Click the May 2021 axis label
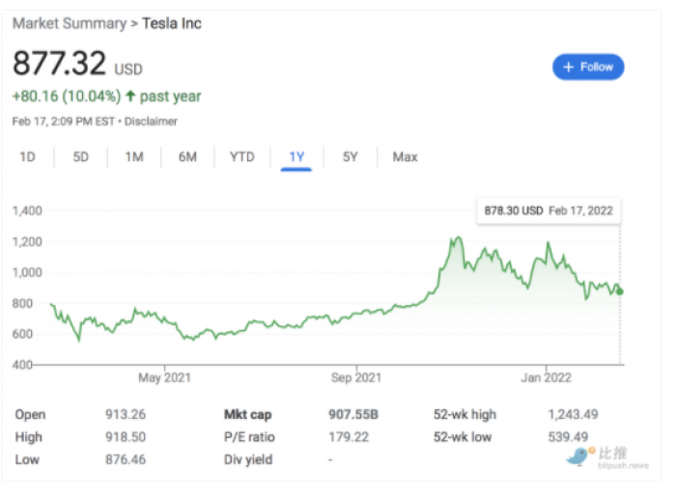The width and height of the screenshot is (676, 496). (x=164, y=378)
